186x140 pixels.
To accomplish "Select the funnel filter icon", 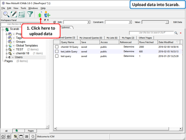I will tap(30, 14).
